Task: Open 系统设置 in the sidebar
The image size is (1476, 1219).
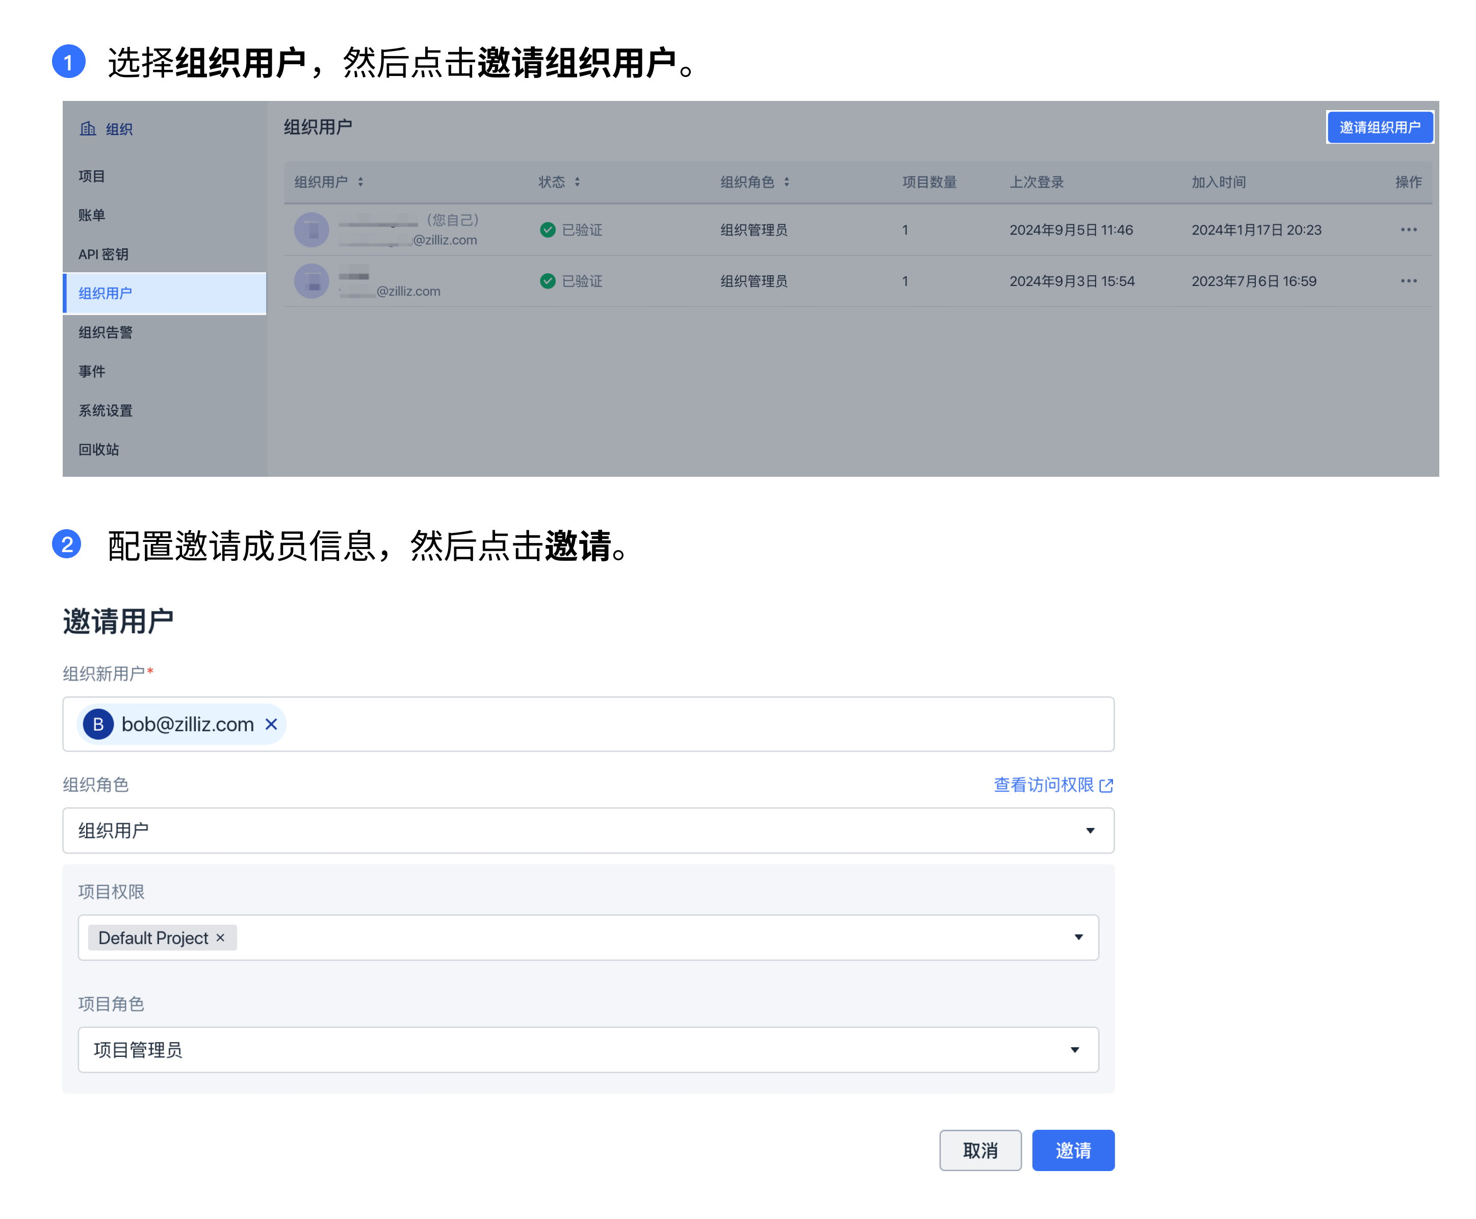Action: (x=106, y=410)
